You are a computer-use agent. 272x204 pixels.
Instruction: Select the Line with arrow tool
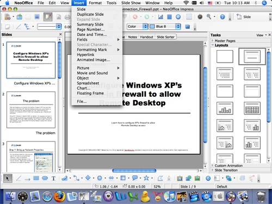click(x=27, y=179)
